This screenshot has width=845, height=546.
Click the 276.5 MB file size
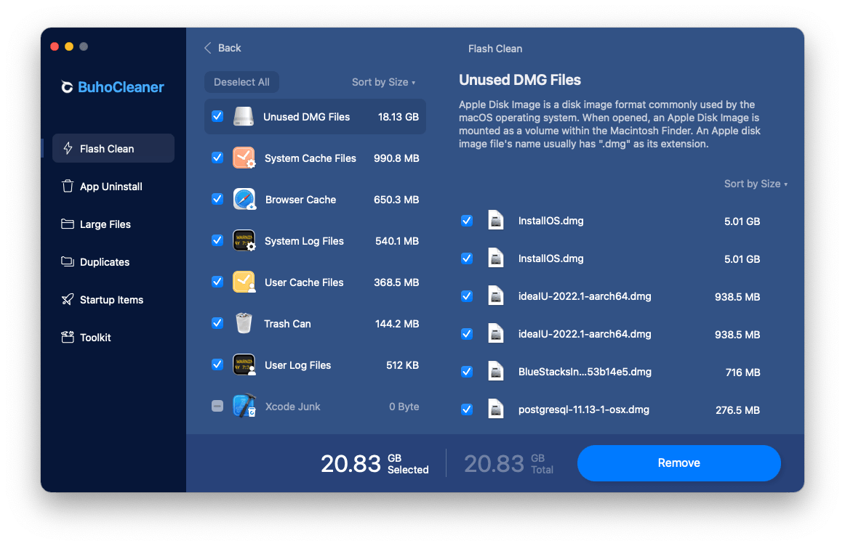[x=738, y=410]
